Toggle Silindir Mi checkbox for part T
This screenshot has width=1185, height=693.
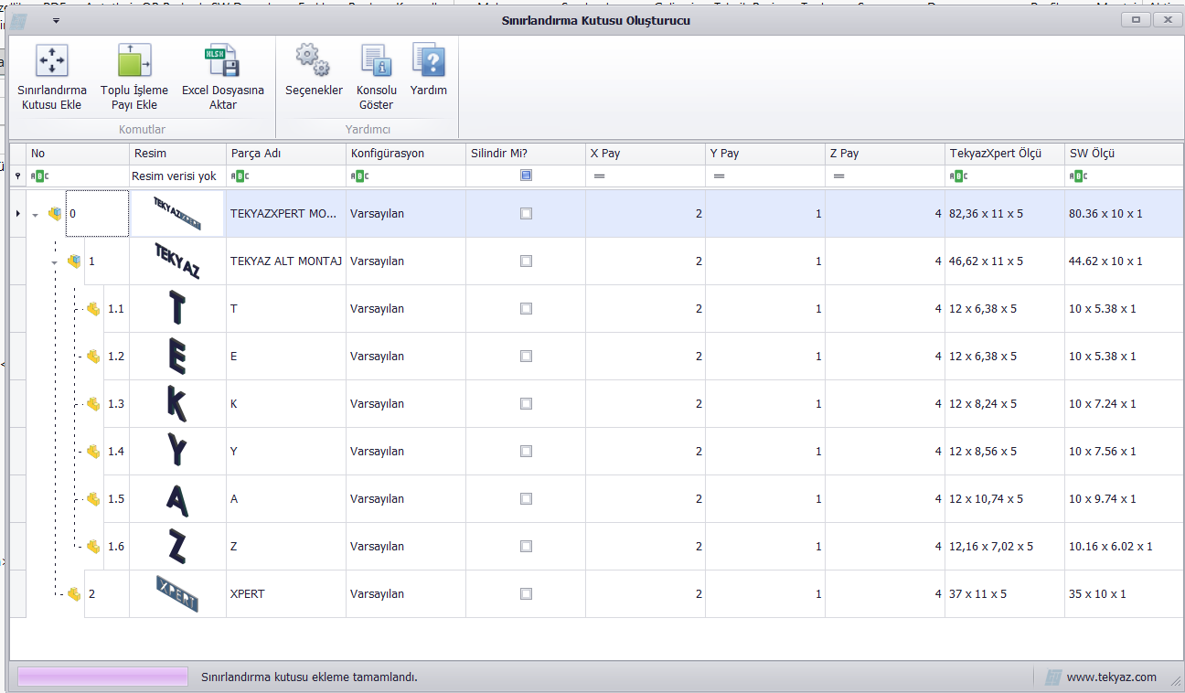coord(526,309)
